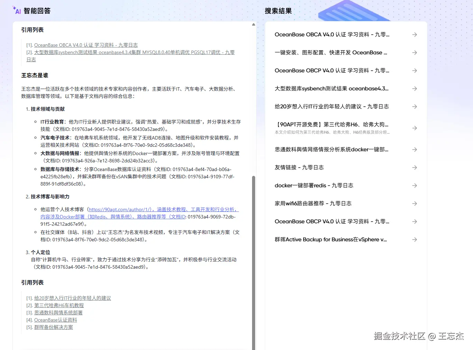Open arrow beside 友情链接 - 九零日志

tap(415, 168)
